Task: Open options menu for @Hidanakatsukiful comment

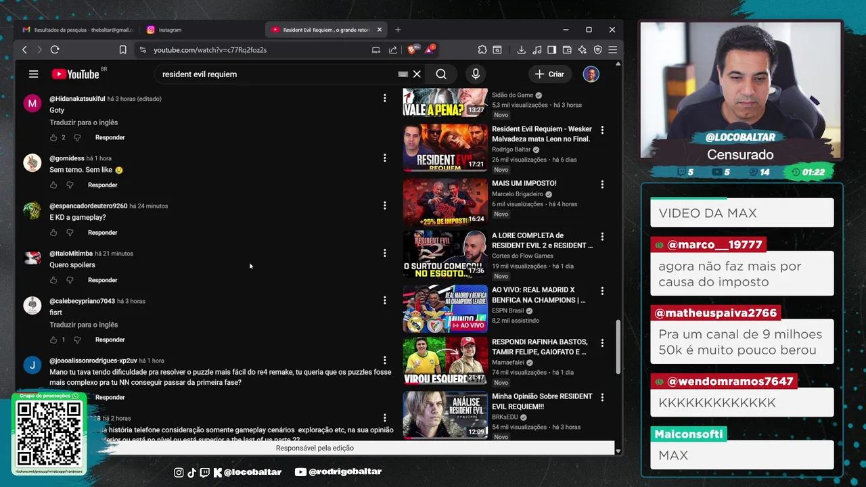Action: (x=384, y=98)
